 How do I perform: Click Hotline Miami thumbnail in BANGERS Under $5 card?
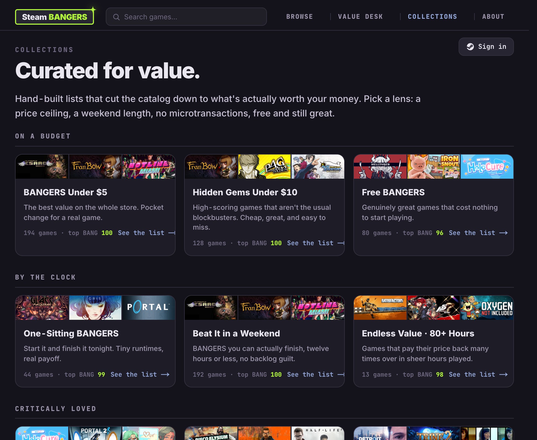(x=149, y=167)
